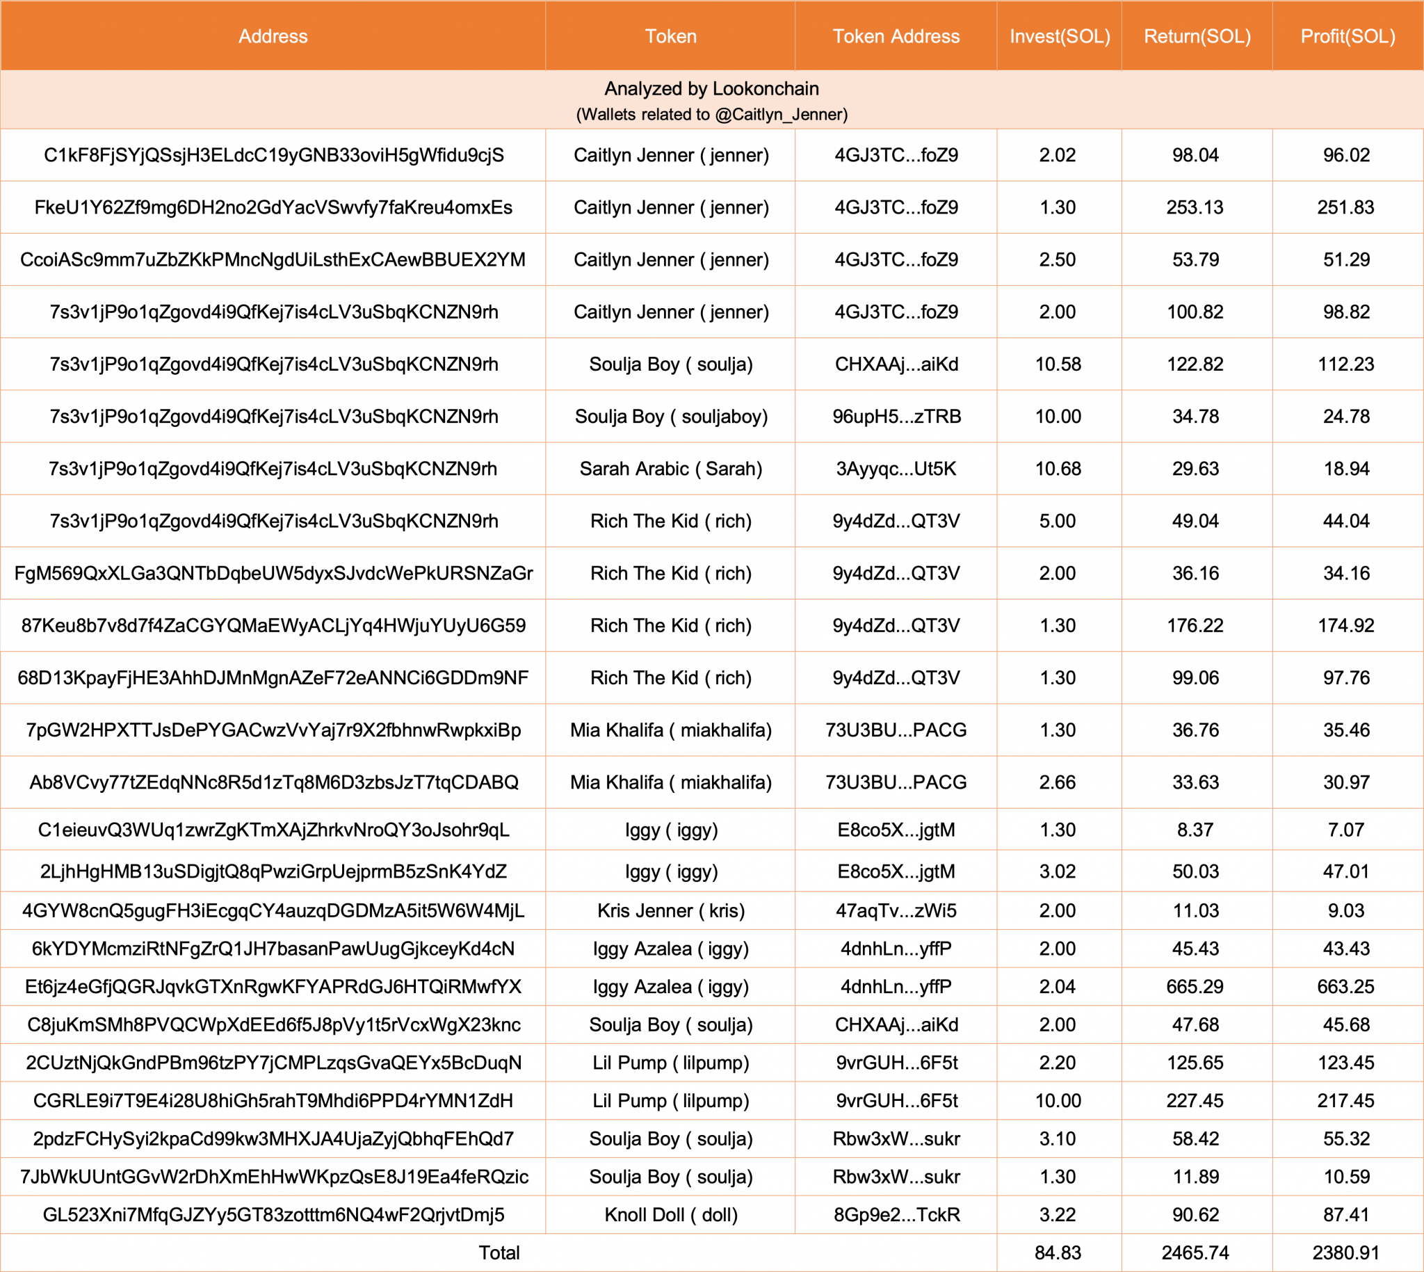Select the total profit 2380.91 cell

click(1345, 1253)
